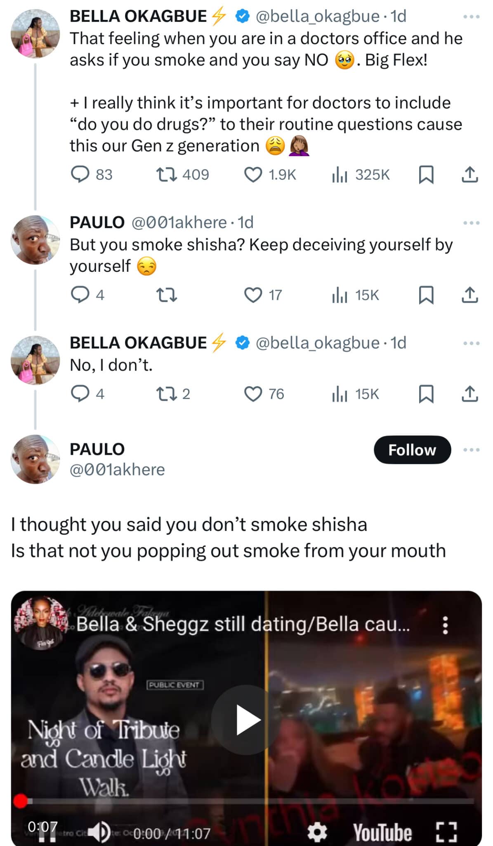Reply to Bella's 'No, I don't' tweet

80,394
